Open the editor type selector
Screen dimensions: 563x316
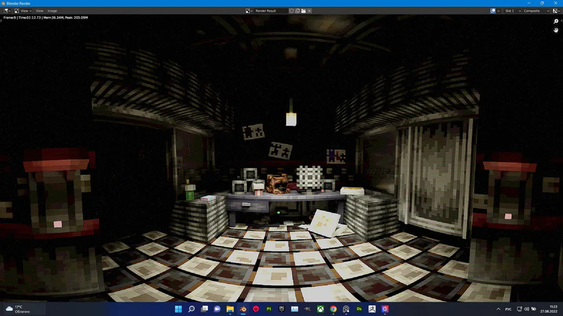coord(7,11)
